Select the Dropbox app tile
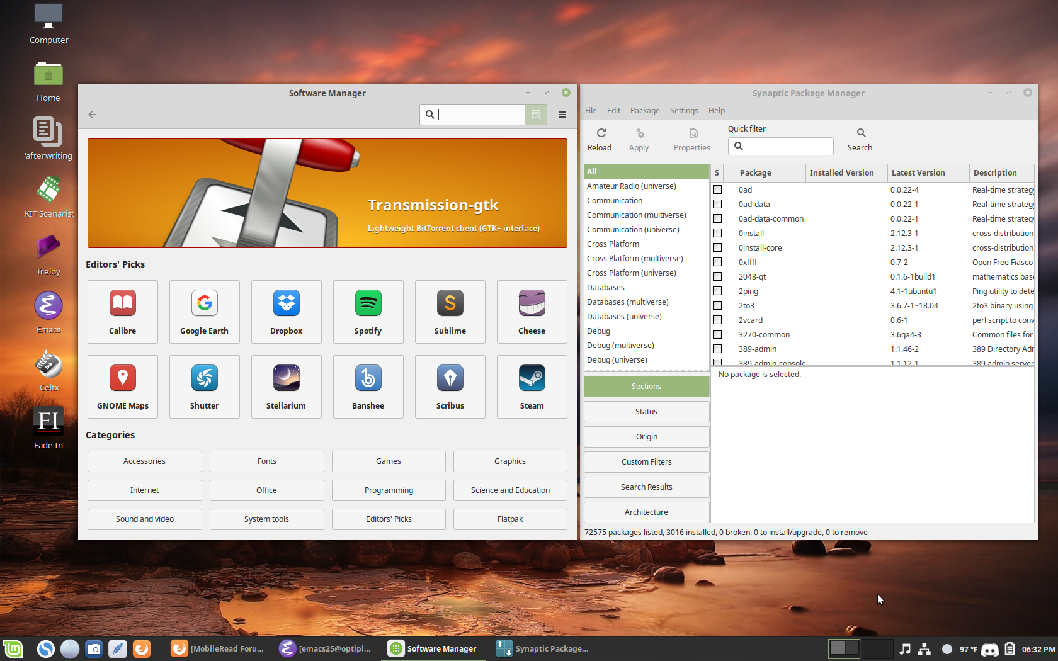The height and width of the screenshot is (661, 1058). (287, 312)
